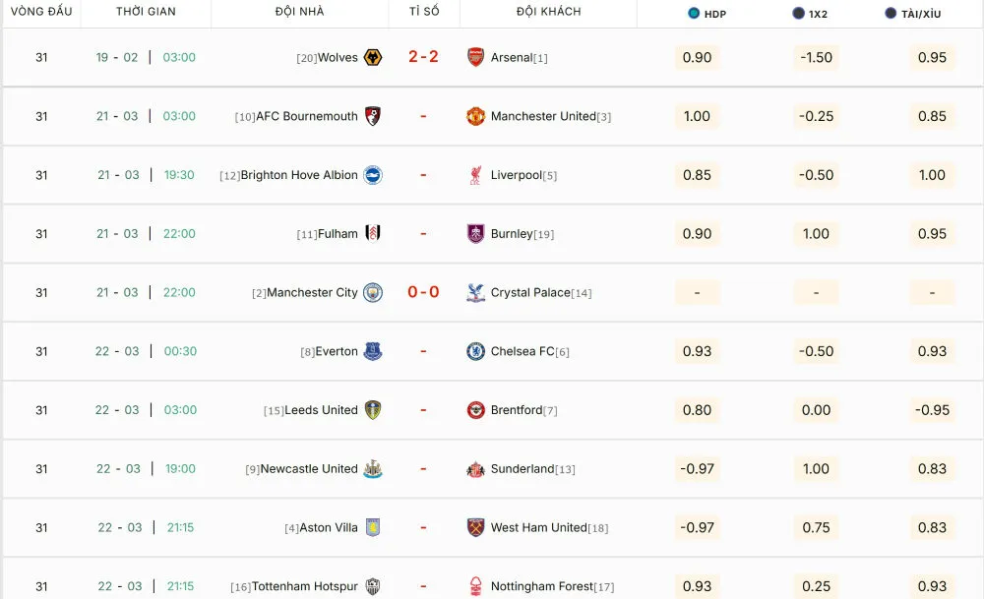Click the Manchester City crest icon

click(x=373, y=292)
